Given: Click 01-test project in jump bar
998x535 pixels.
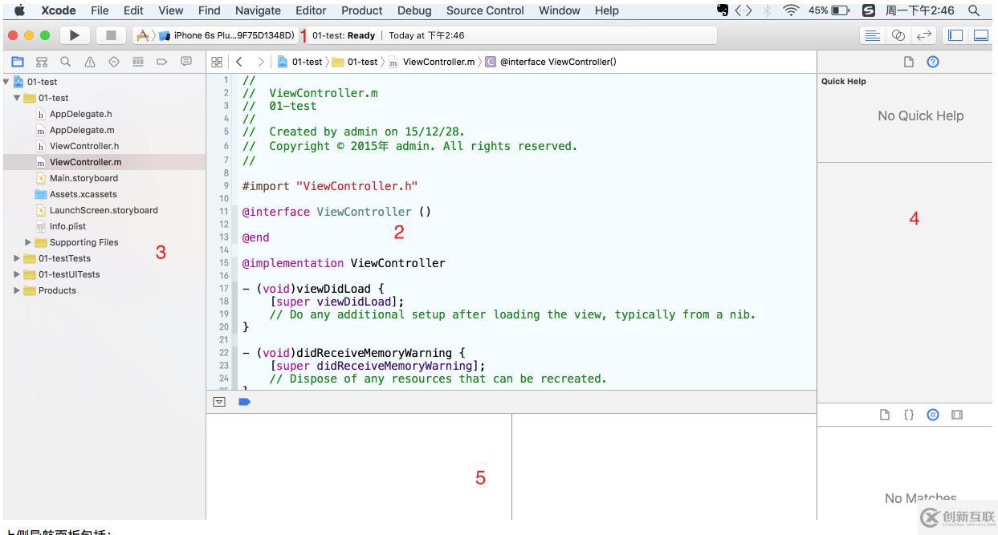Looking at the screenshot, I should [x=299, y=62].
